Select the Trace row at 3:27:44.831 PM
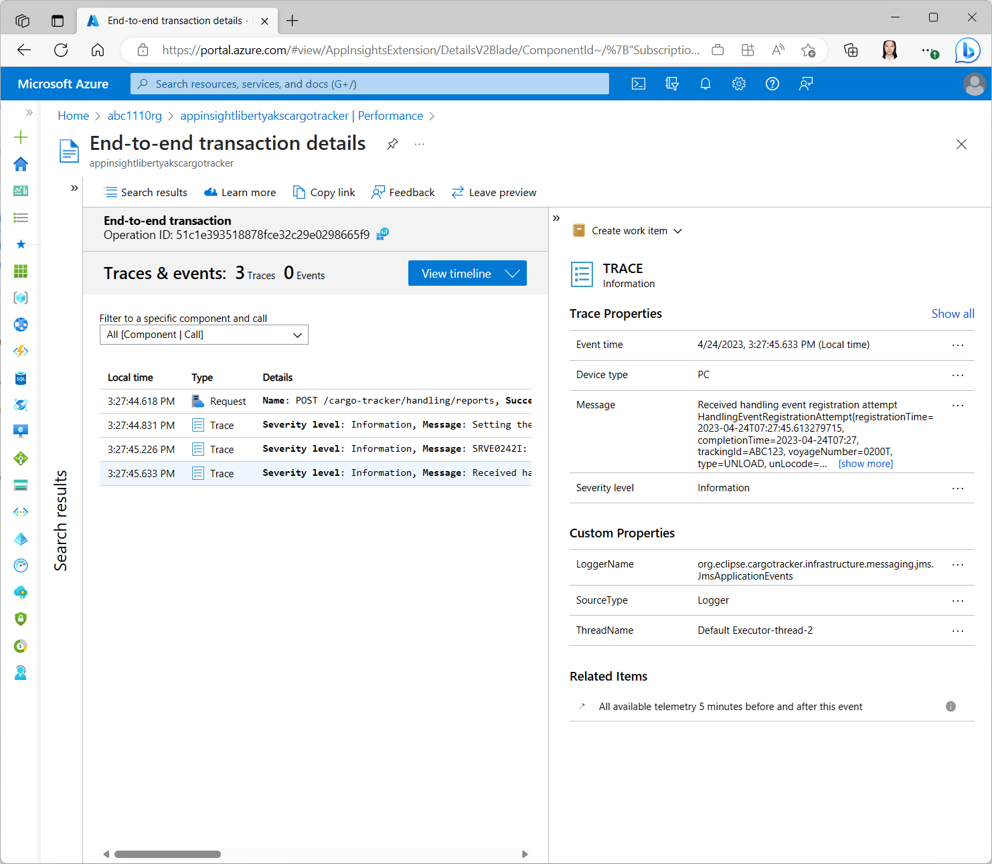This screenshot has height=864, width=992. 315,425
